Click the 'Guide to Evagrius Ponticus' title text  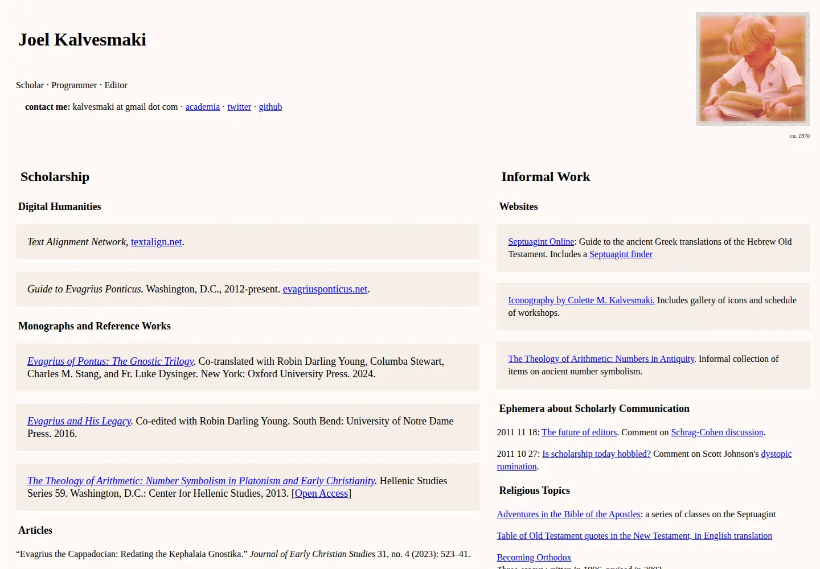point(84,289)
